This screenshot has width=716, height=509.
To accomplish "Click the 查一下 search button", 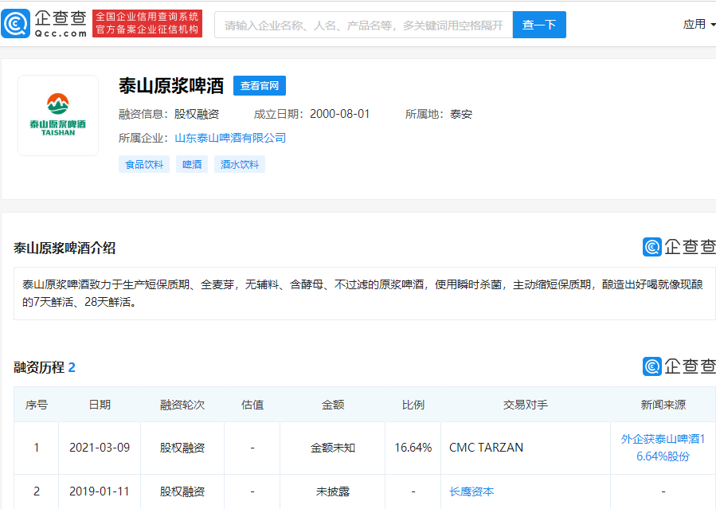I will point(539,25).
